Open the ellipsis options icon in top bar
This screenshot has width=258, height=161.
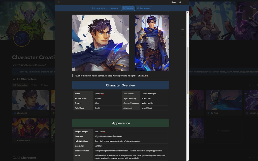[x=185, y=2]
